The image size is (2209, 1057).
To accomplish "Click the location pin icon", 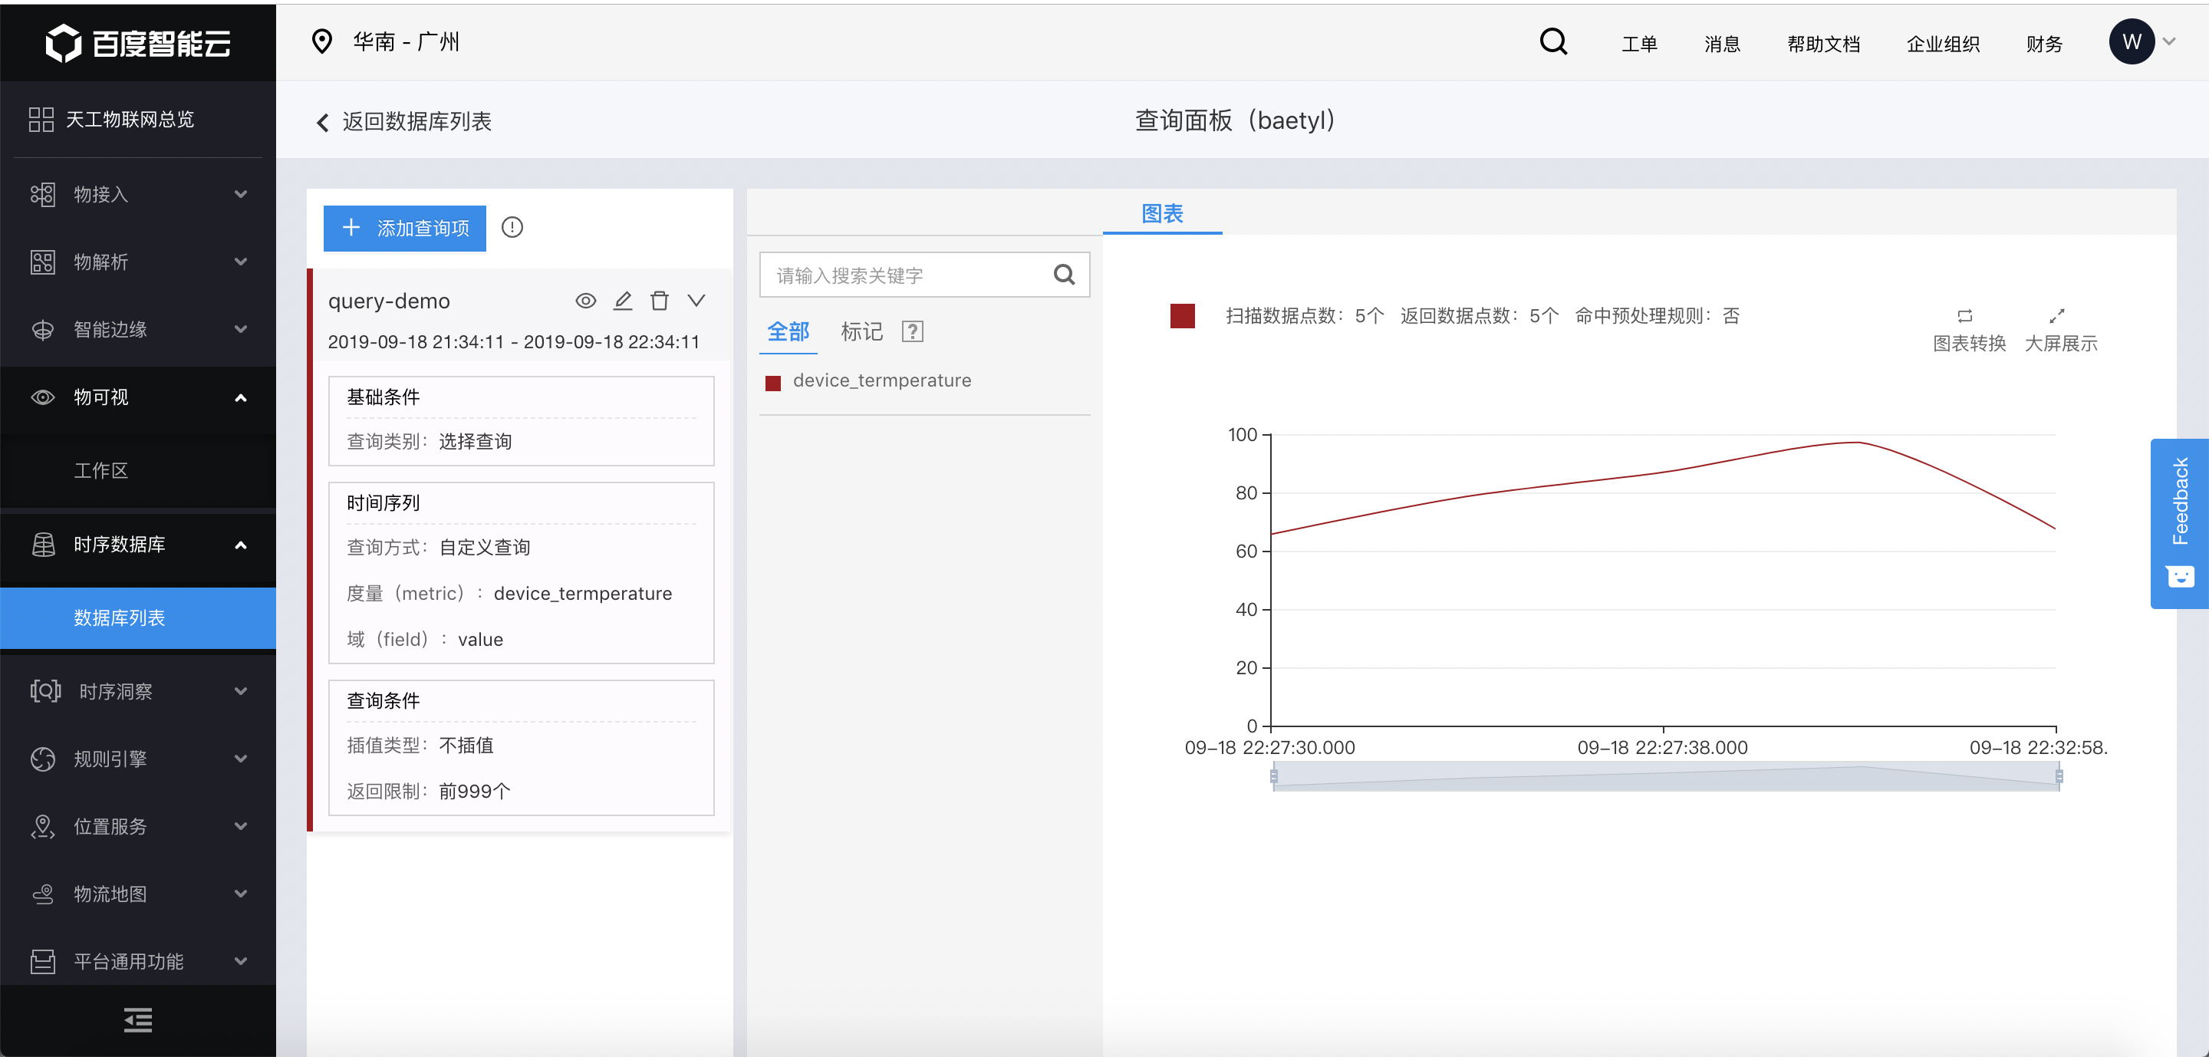I will click(321, 41).
